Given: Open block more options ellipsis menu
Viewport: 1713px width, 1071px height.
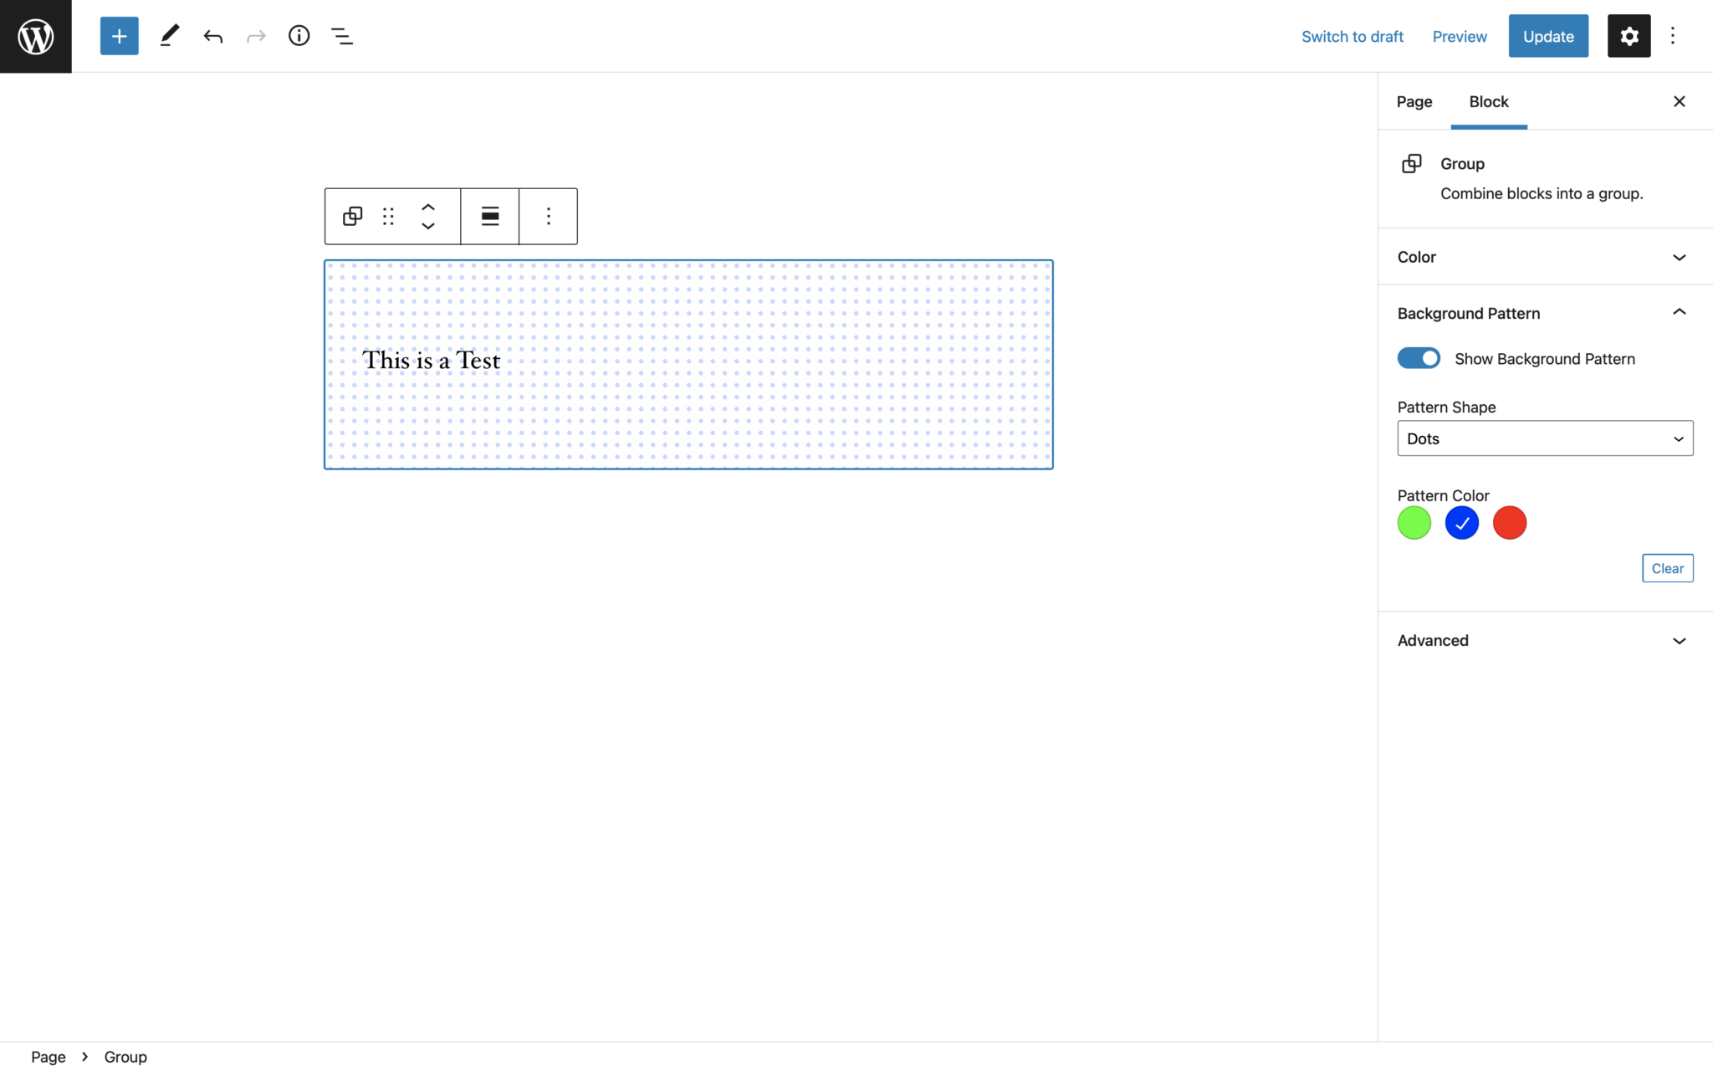Looking at the screenshot, I should coord(548,216).
